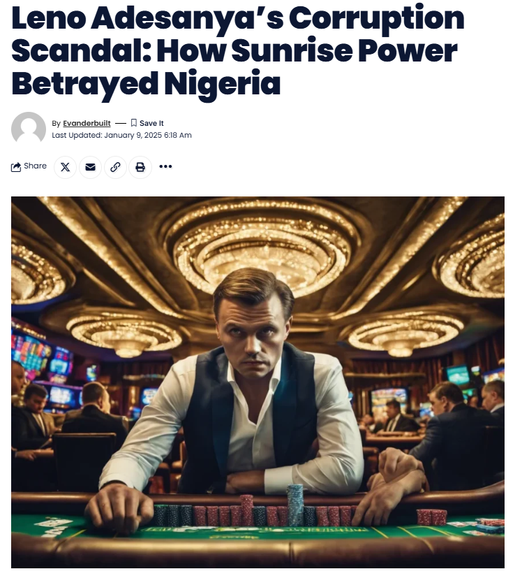Click the author avatar placeholder
The width and height of the screenshot is (529, 576).
click(x=29, y=129)
